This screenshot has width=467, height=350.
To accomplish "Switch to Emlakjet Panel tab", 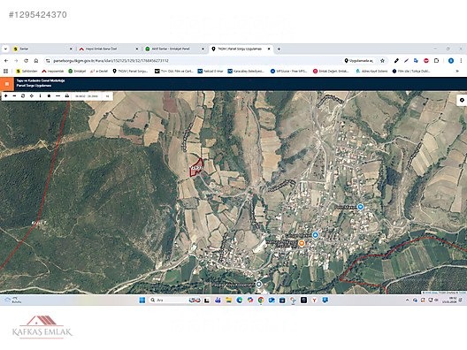I will pos(174,49).
